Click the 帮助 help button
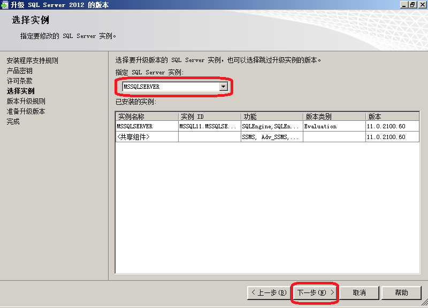428x308 pixels. click(x=401, y=292)
